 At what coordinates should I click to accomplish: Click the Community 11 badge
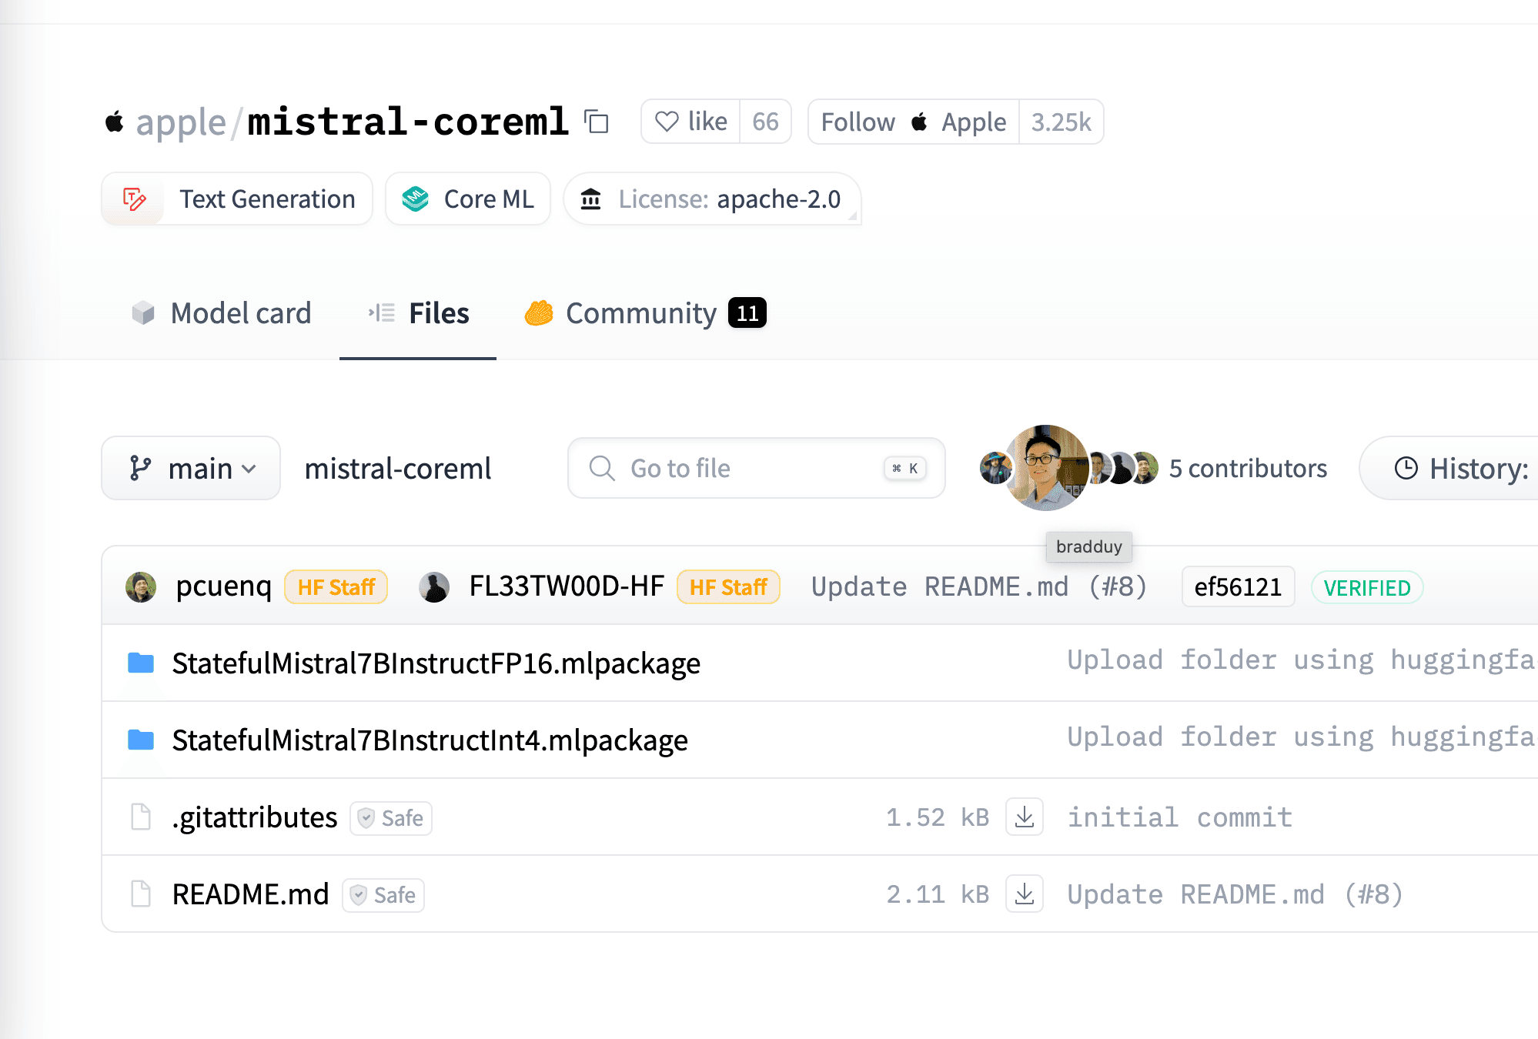click(x=747, y=313)
